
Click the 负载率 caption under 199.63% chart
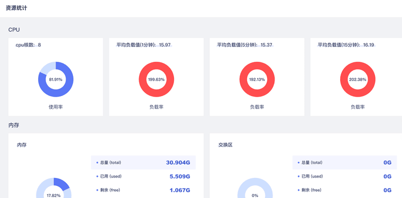click(x=157, y=107)
